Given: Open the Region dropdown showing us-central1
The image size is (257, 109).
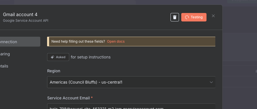Looking at the screenshot, I should 131,82.
